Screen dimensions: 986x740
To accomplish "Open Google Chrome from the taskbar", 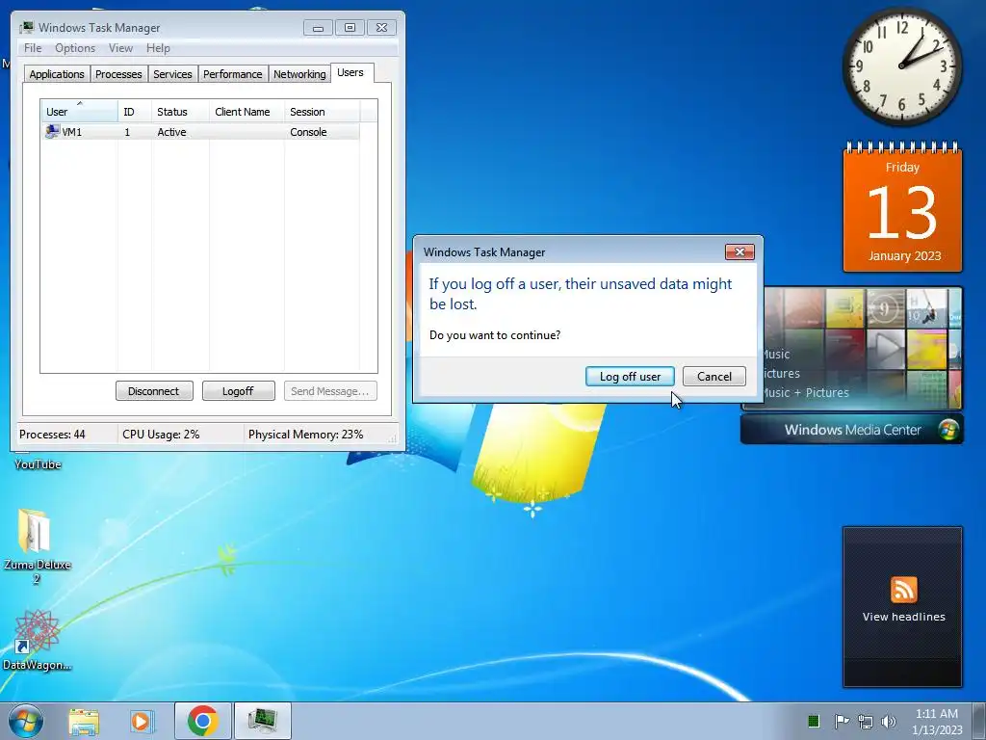I will click(202, 721).
